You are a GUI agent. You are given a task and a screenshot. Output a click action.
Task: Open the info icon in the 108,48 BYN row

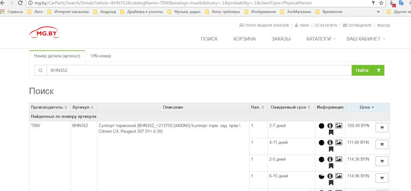[x=330, y=125]
